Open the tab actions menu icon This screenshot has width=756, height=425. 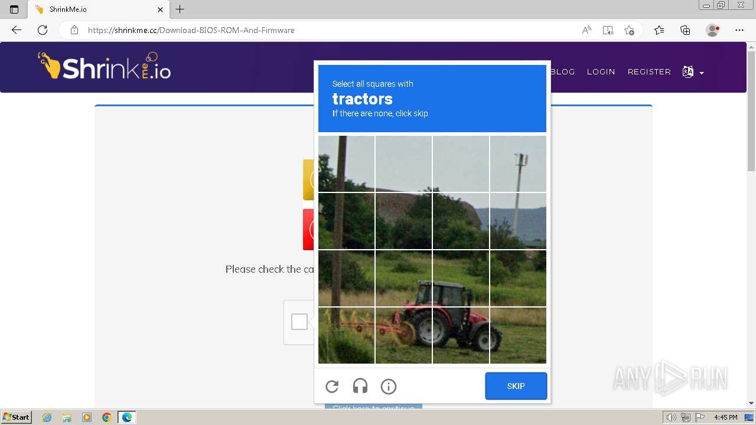point(14,9)
